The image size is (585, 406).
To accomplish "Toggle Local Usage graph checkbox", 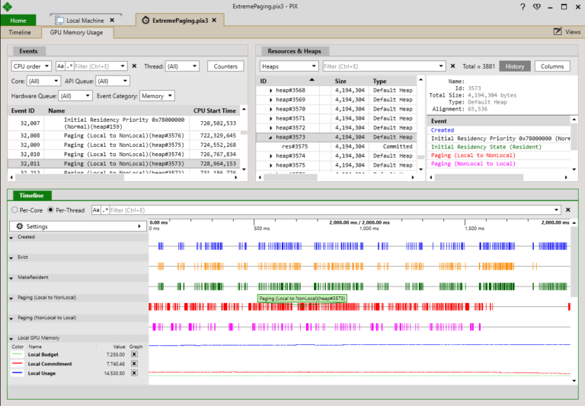I will point(134,373).
